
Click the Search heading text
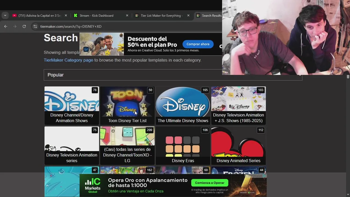point(61,38)
